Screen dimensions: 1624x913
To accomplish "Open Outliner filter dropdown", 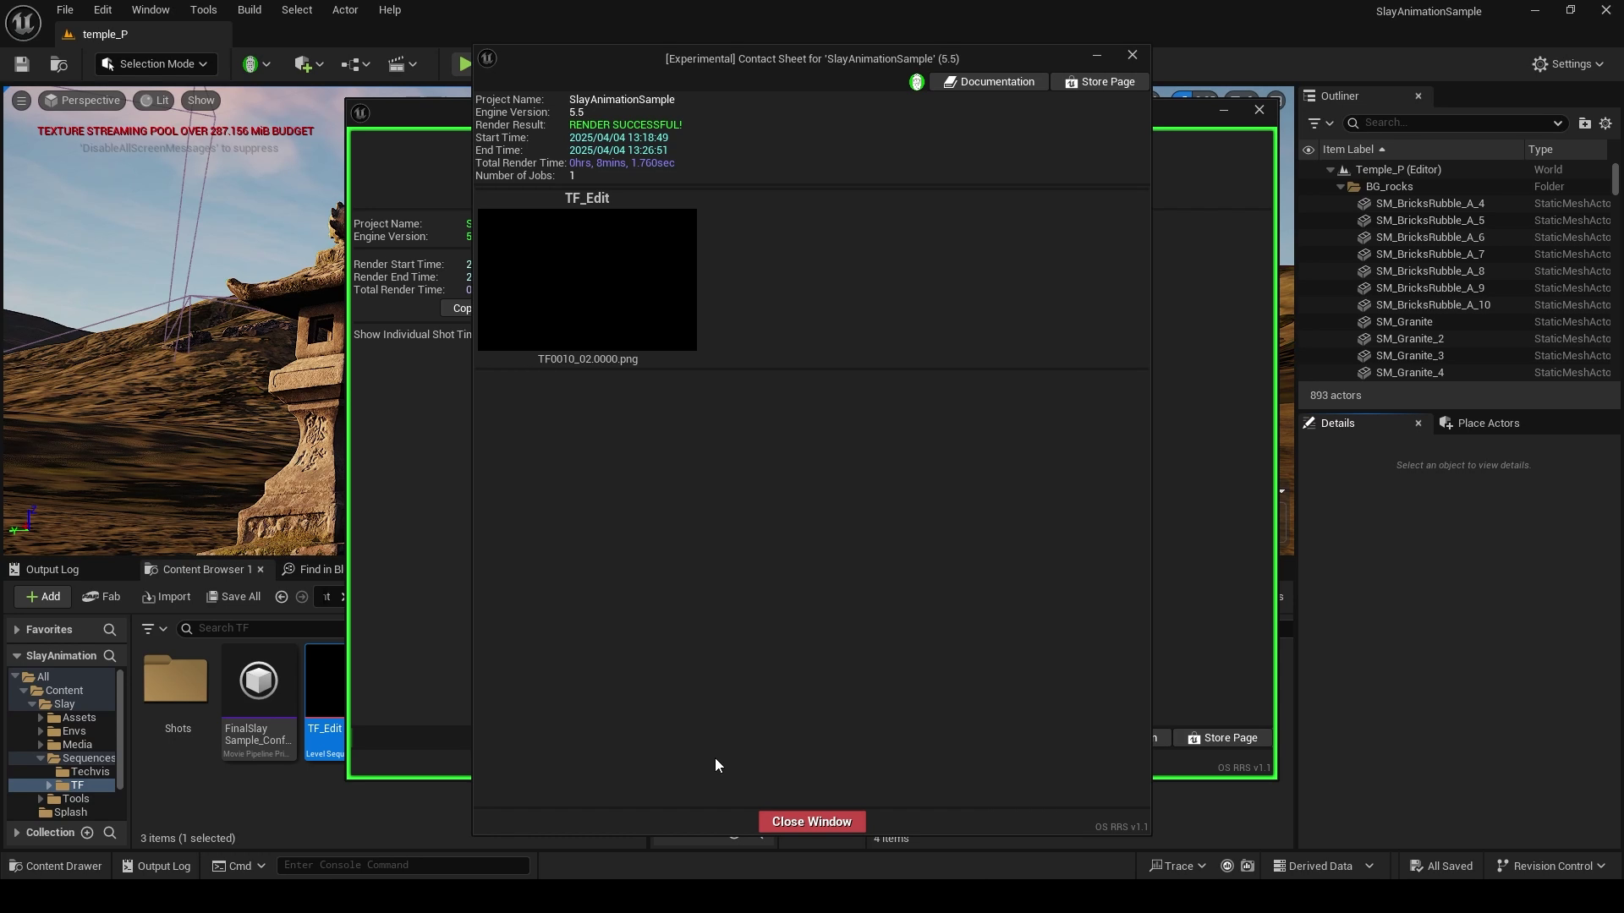I will 1319,123.
